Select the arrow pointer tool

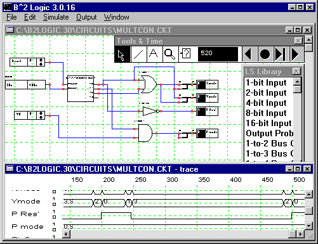tap(123, 55)
